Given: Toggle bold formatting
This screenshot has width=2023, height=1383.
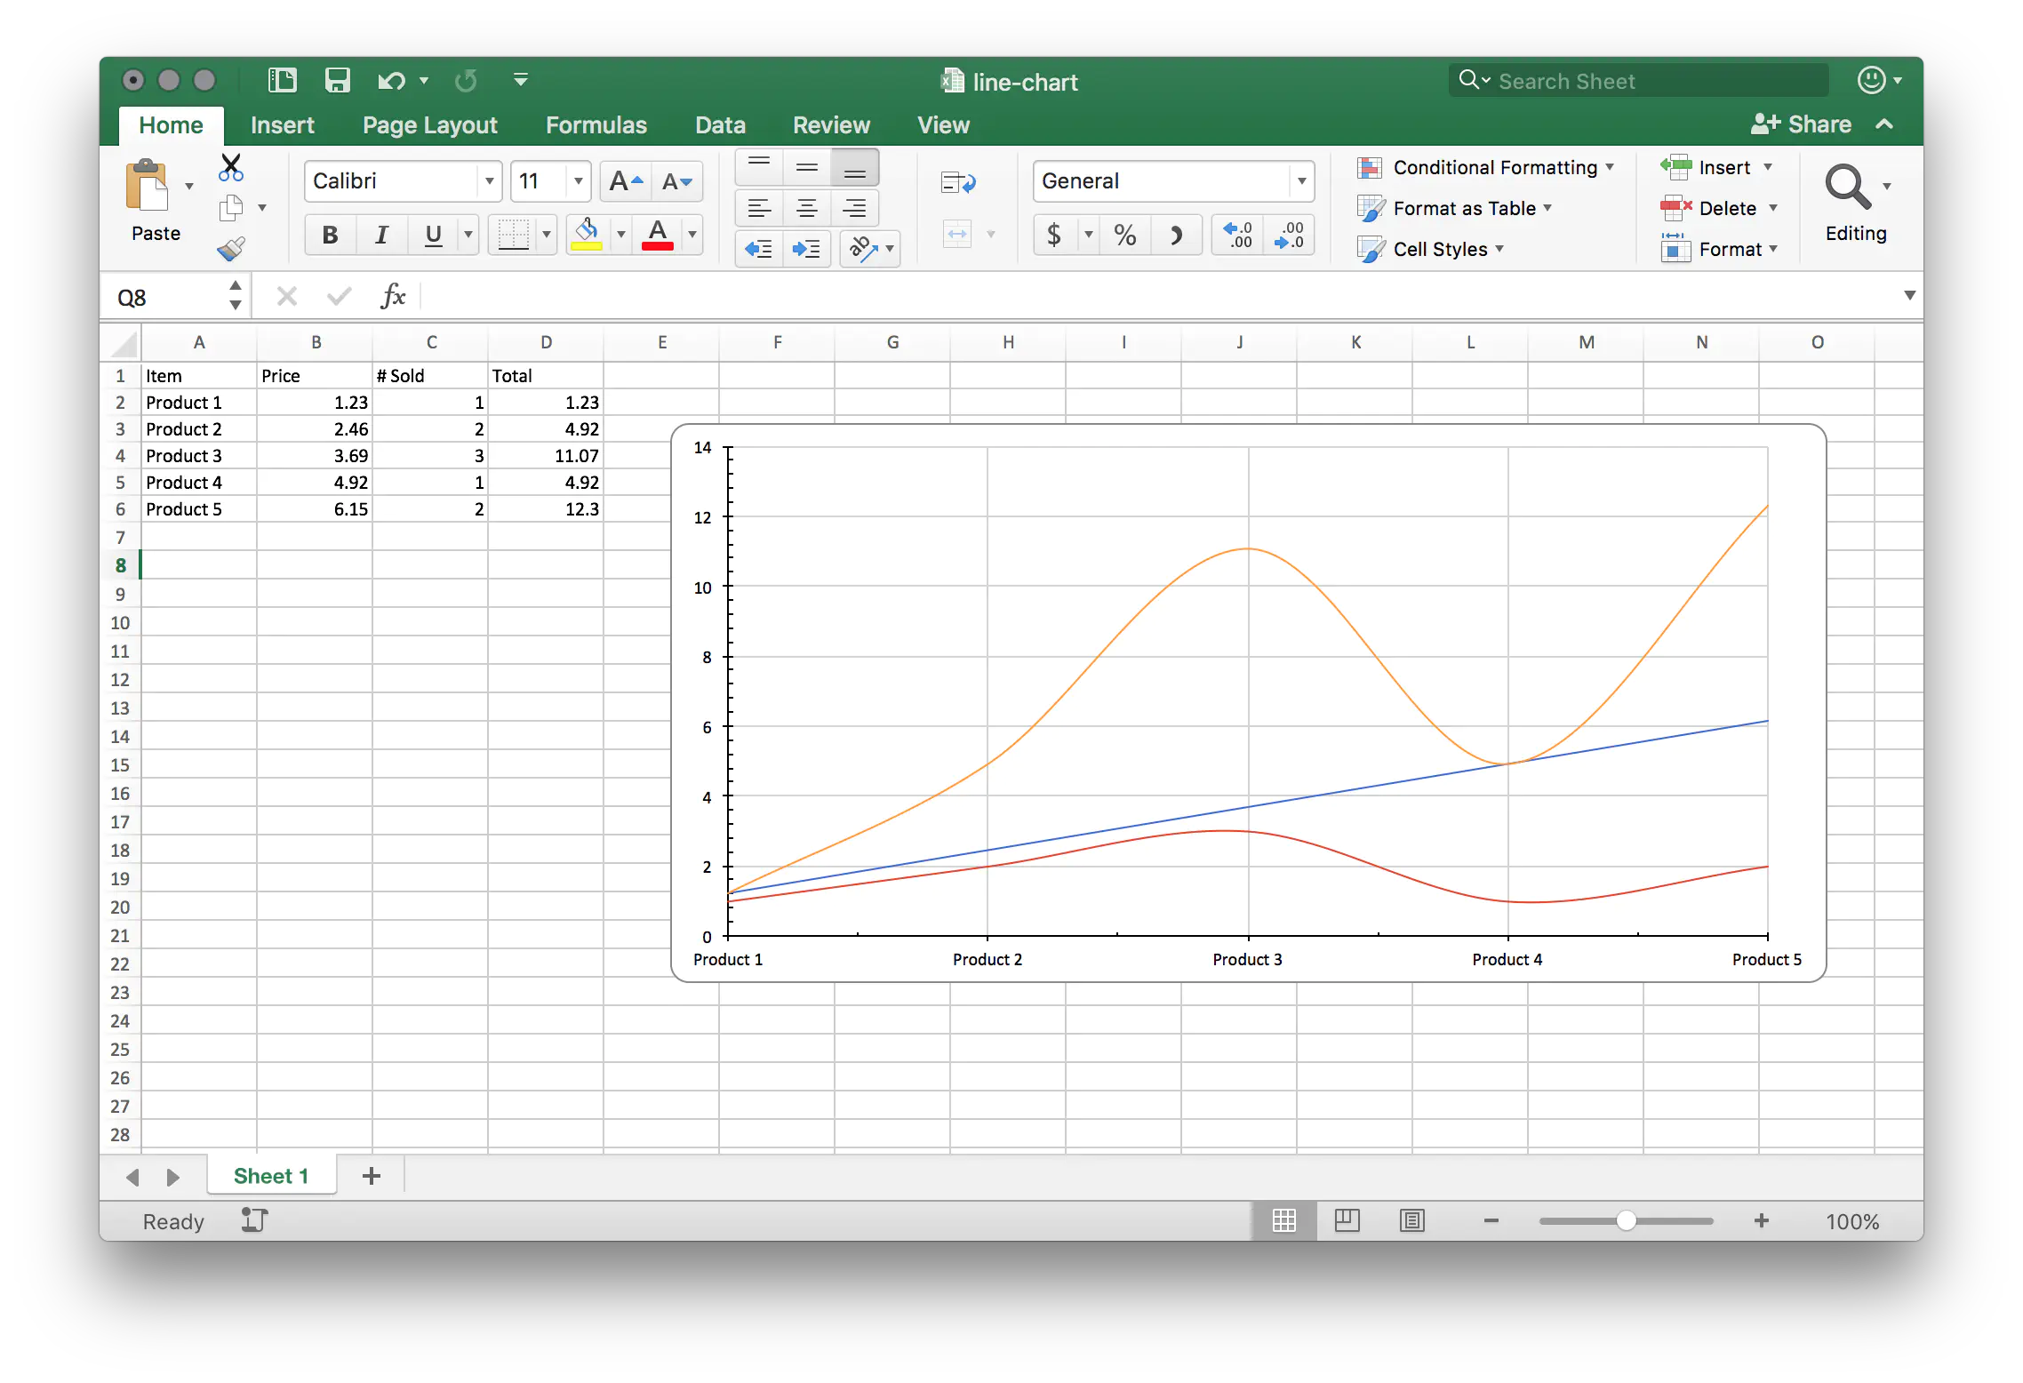Looking at the screenshot, I should 329,235.
